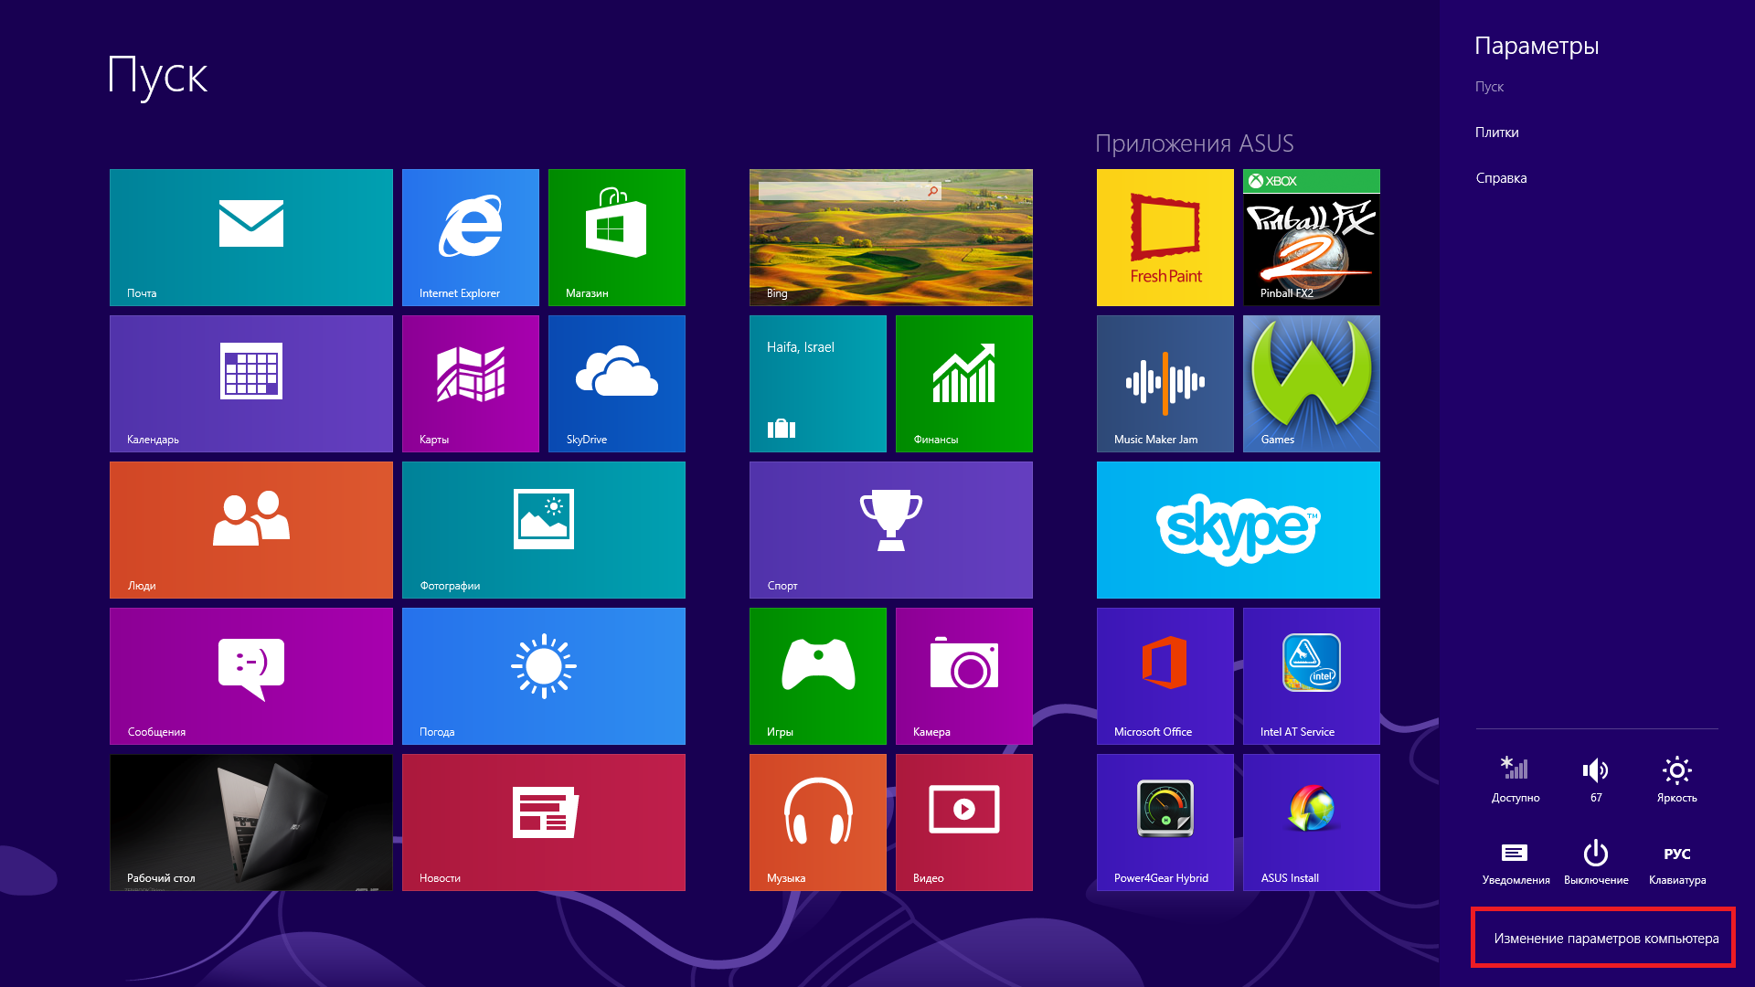This screenshot has width=1755, height=987.
Task: Open the SkyDrive tile
Action: pyautogui.click(x=617, y=384)
